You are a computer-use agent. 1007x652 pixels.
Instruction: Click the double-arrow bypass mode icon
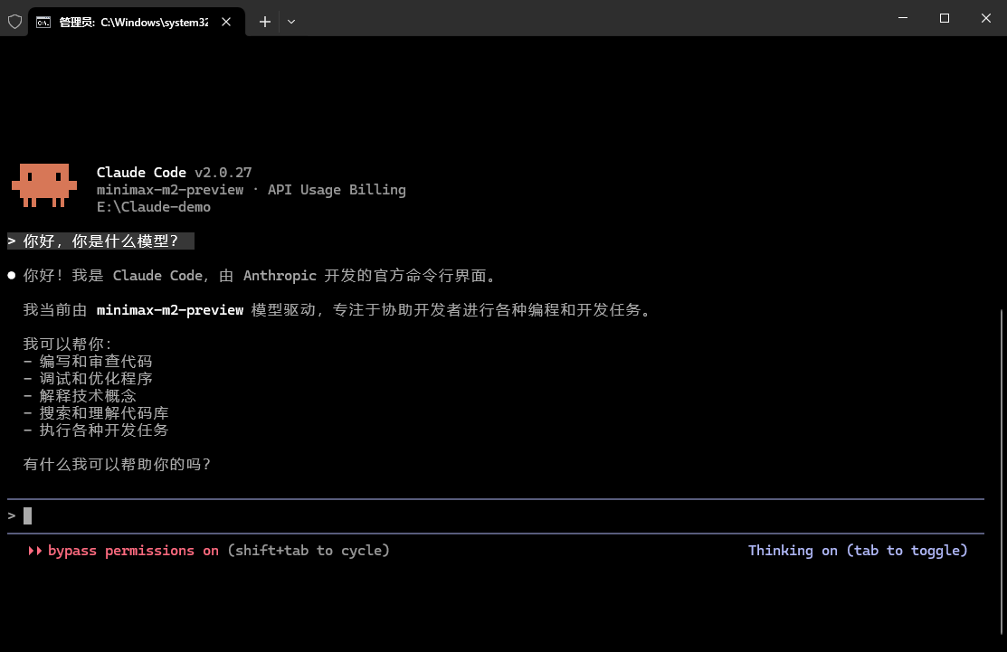pos(34,551)
